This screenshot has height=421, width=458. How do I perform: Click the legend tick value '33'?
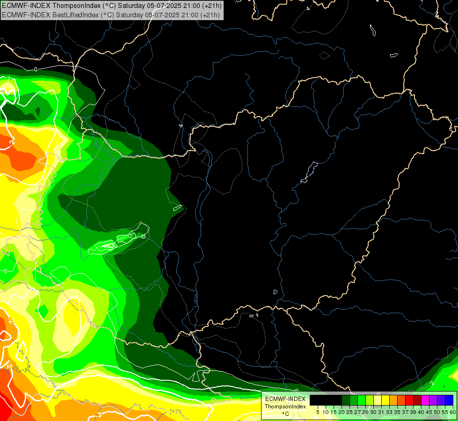point(389,412)
